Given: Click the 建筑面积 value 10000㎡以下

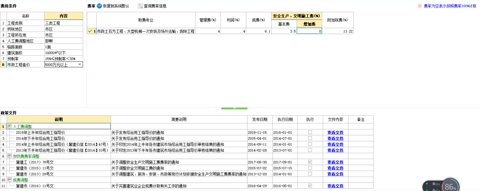Looking at the screenshot, I should 64,53.
